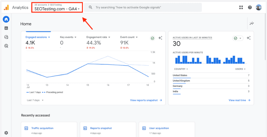Click the search field for Analytics

coord(143,7)
